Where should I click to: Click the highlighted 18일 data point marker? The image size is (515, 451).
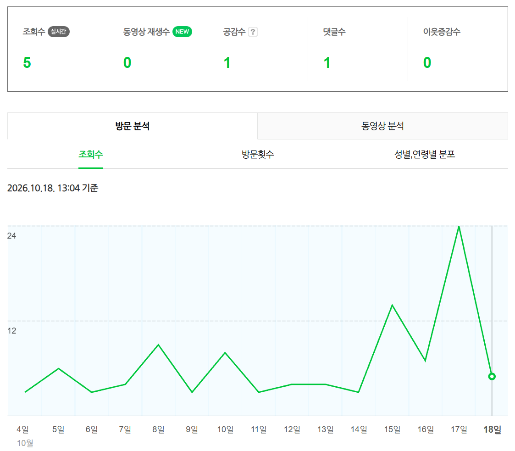(x=492, y=376)
